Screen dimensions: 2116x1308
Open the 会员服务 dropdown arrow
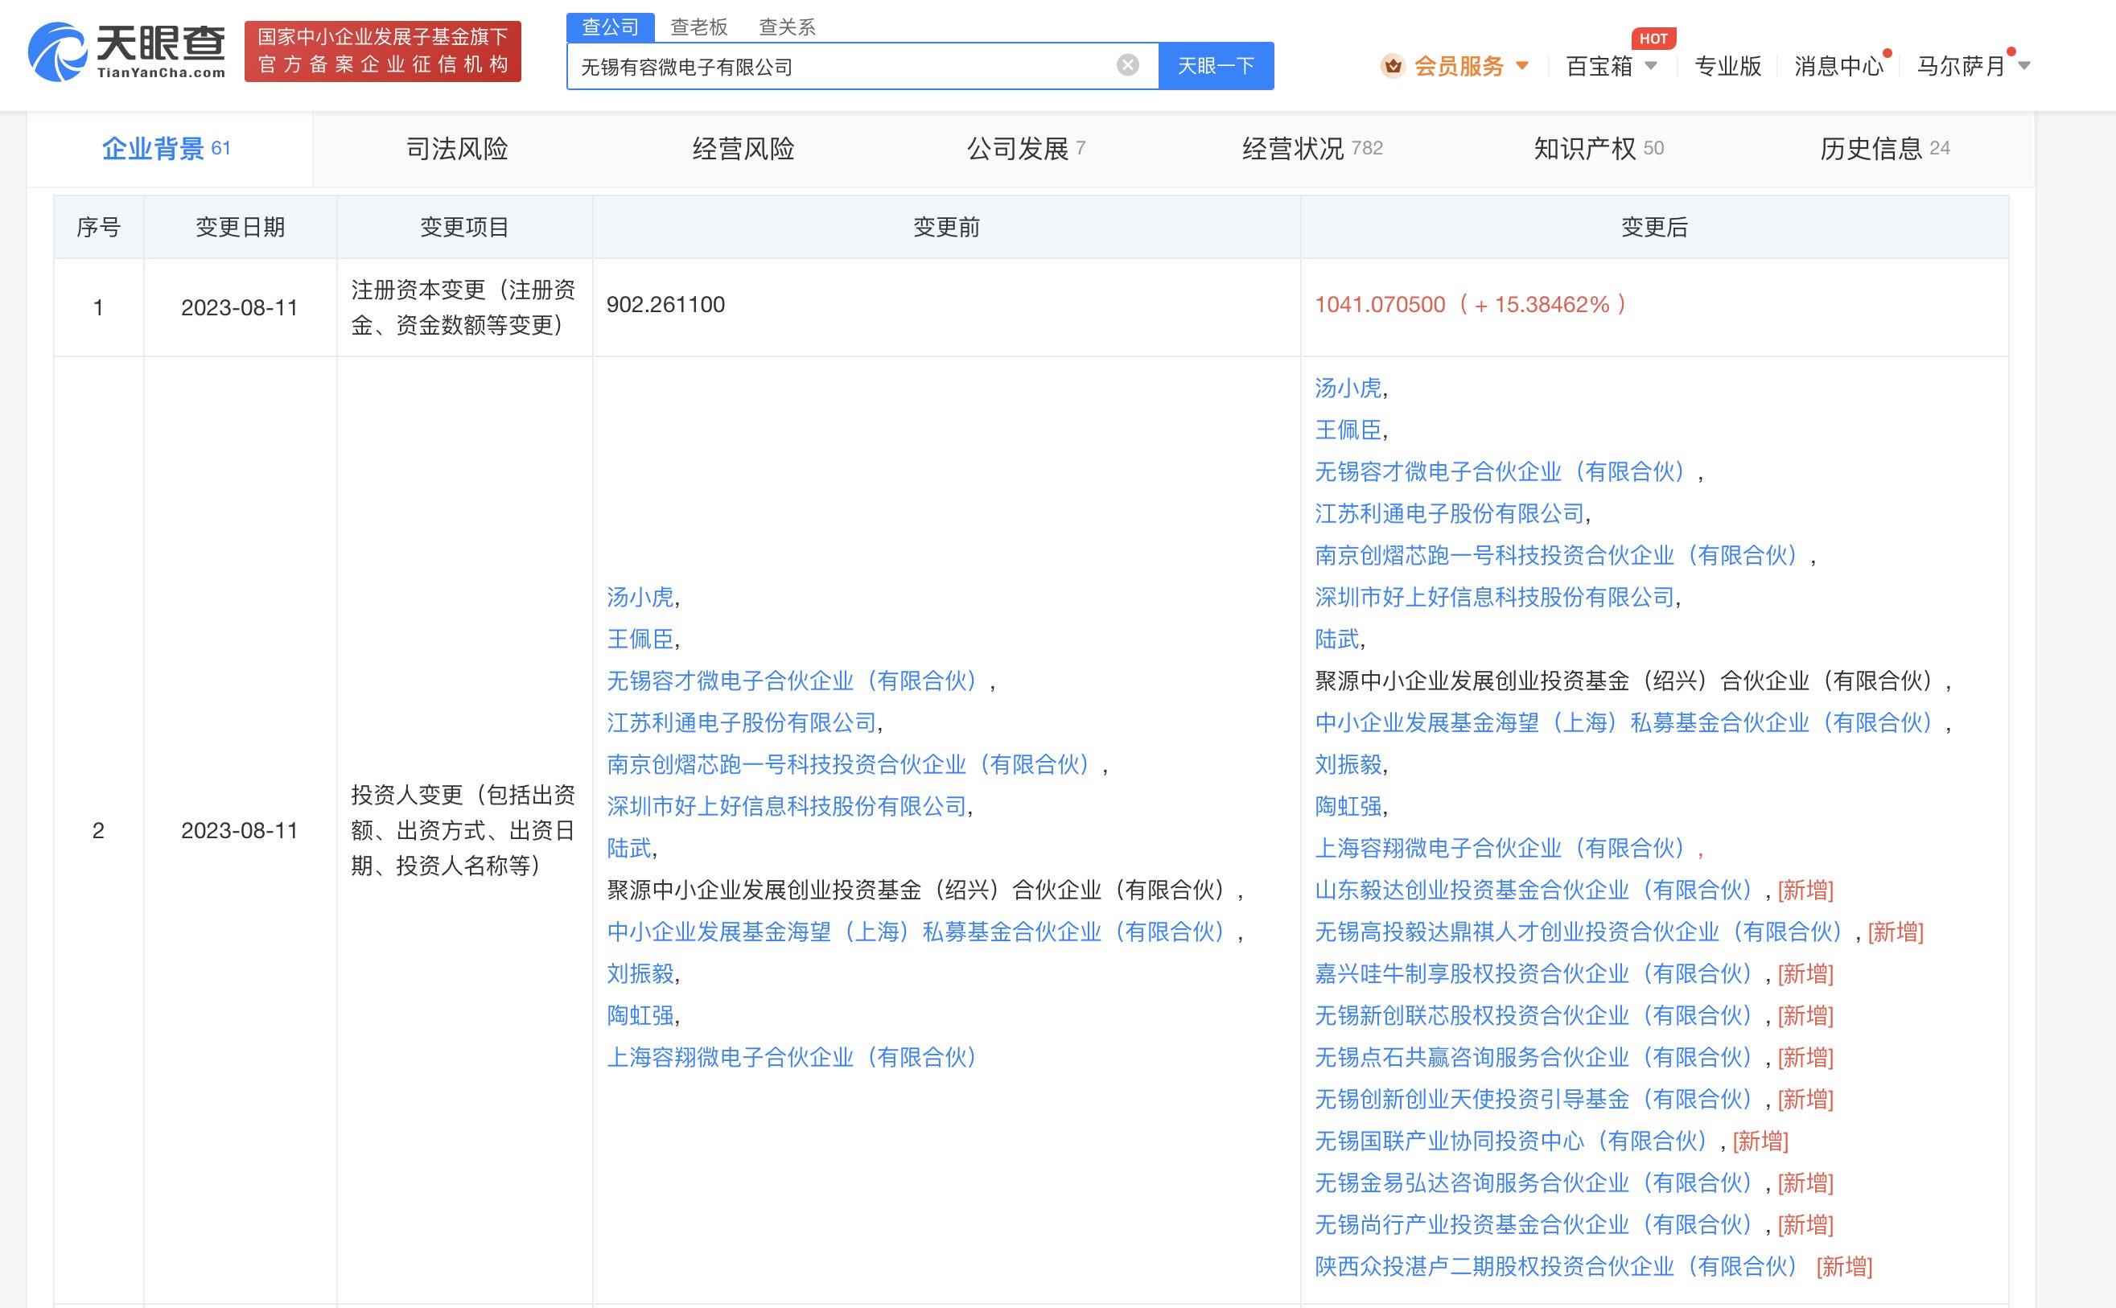coord(1522,66)
